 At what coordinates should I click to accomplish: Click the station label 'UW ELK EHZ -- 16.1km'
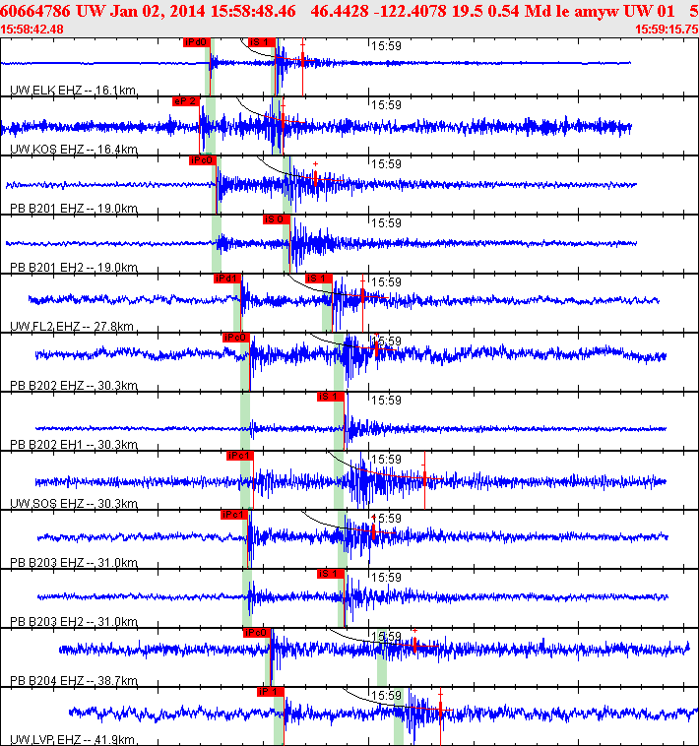73,90
